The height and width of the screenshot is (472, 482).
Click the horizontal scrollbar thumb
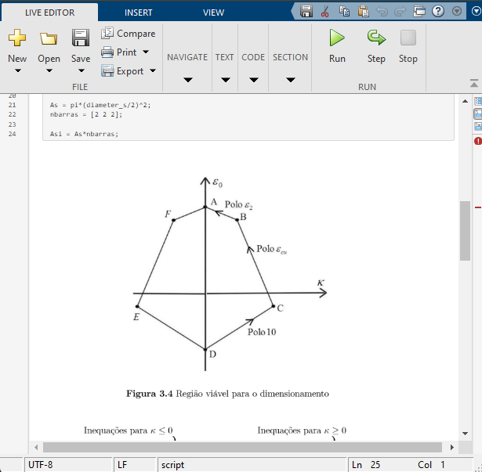242,448
